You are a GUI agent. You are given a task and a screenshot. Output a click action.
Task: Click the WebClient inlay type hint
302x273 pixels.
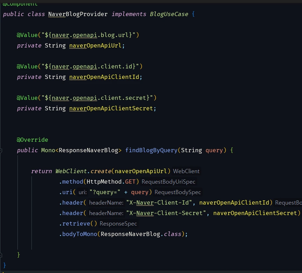click(x=186, y=171)
